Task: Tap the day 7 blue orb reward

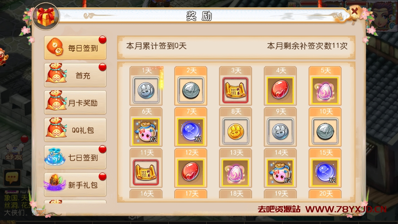Action: coord(190,131)
